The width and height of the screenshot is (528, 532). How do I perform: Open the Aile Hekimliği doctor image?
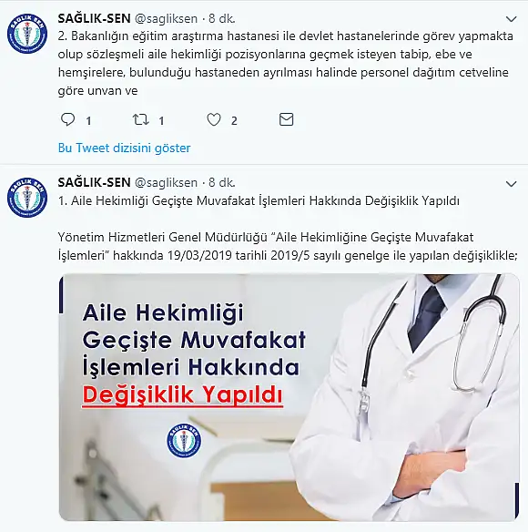tap(289, 398)
